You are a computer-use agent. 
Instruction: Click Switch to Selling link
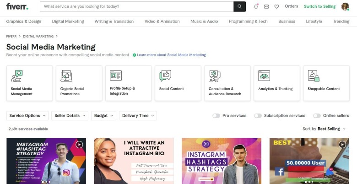319,6
